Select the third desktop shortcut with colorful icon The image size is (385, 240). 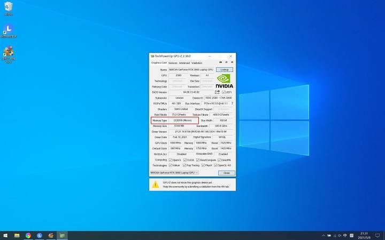(x=9, y=54)
